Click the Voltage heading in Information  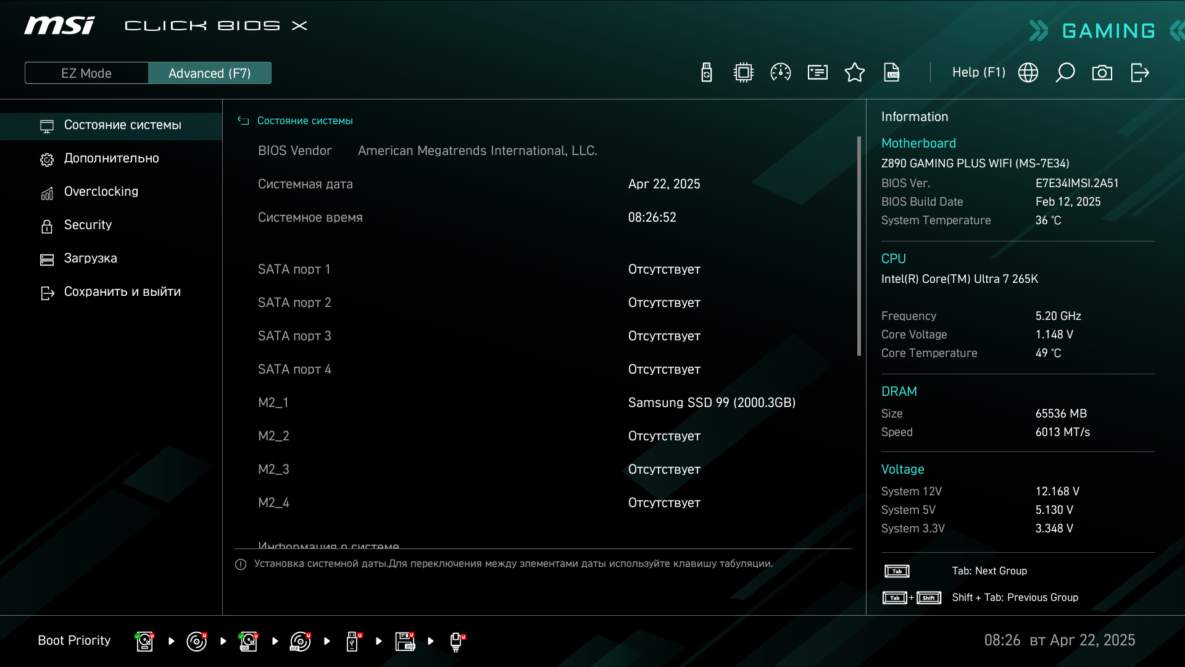point(902,469)
